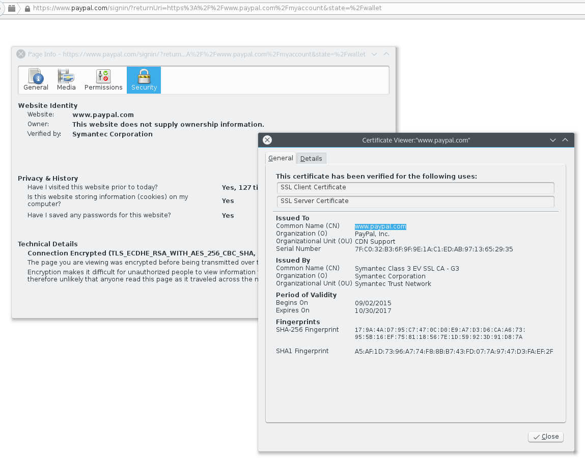Click the Begins On date 09/02/2015
Image resolution: width=585 pixels, height=459 pixels.
(x=373, y=303)
